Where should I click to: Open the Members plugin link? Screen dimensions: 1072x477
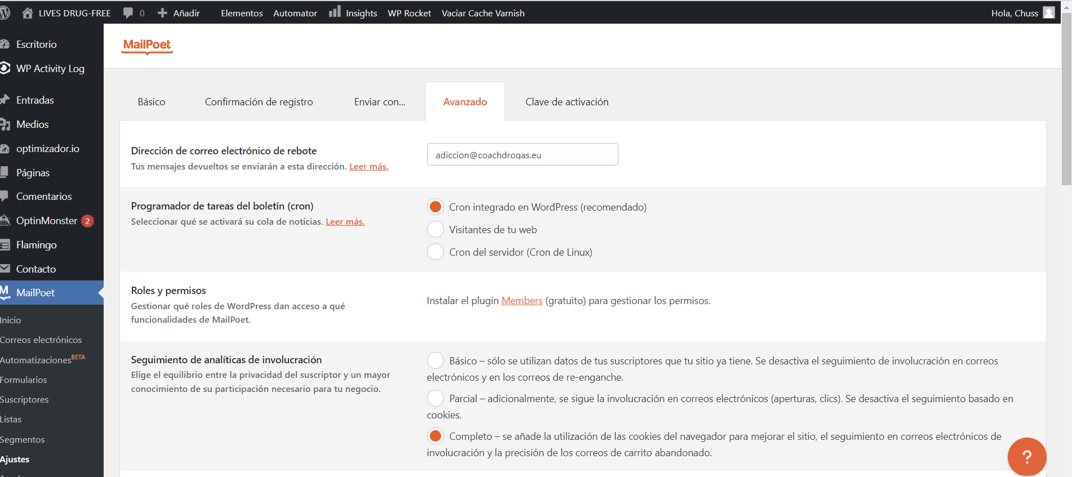tap(522, 301)
